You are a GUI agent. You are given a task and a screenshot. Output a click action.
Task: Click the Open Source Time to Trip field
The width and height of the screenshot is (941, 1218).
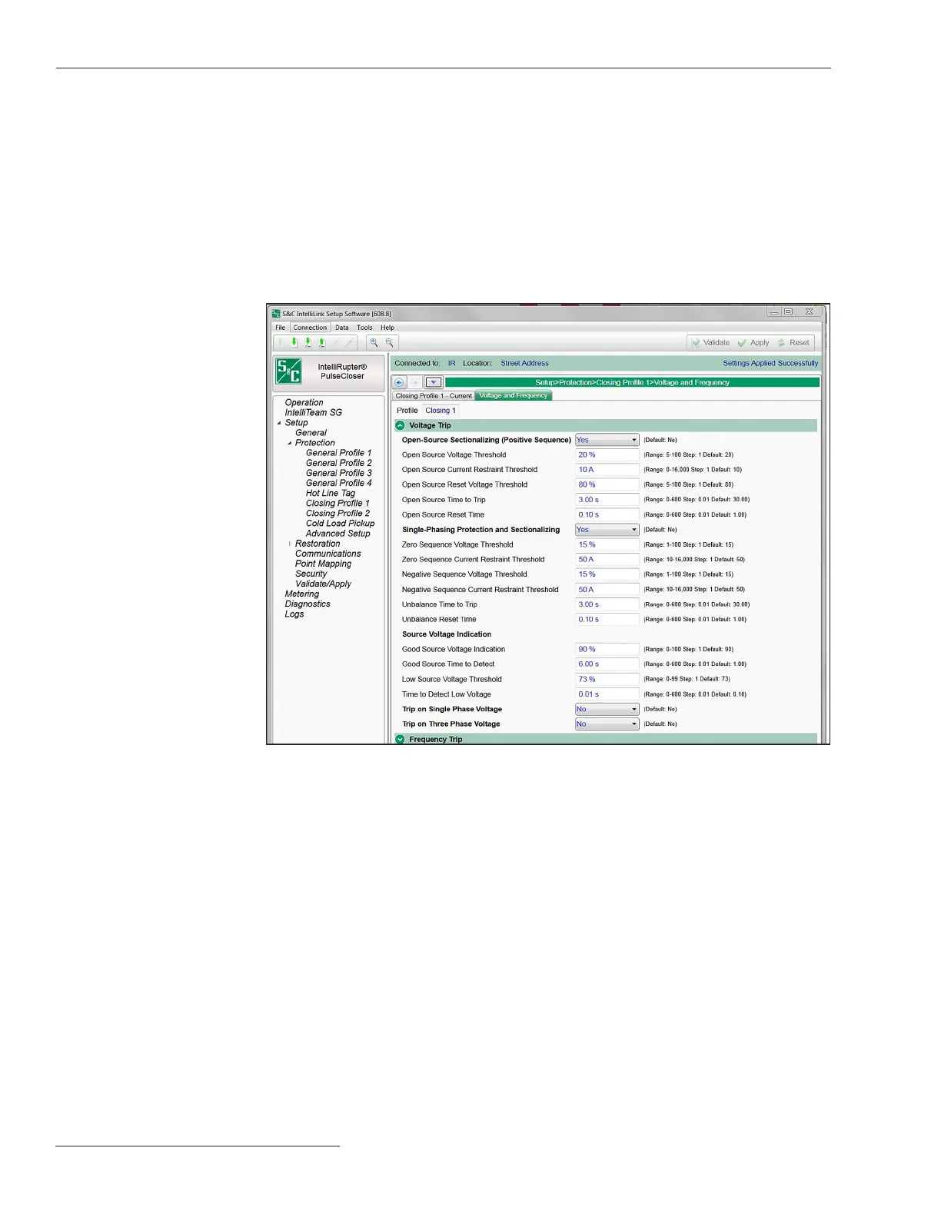[607, 500]
